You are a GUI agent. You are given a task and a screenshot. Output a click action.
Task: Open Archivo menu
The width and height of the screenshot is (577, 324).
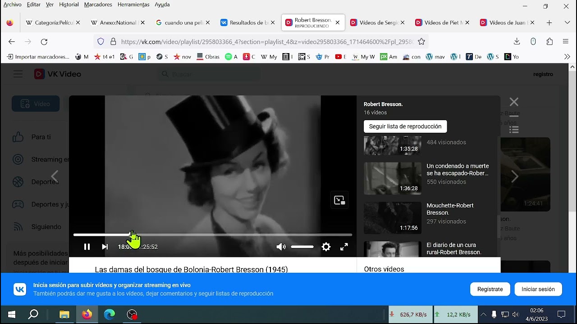coord(12,4)
